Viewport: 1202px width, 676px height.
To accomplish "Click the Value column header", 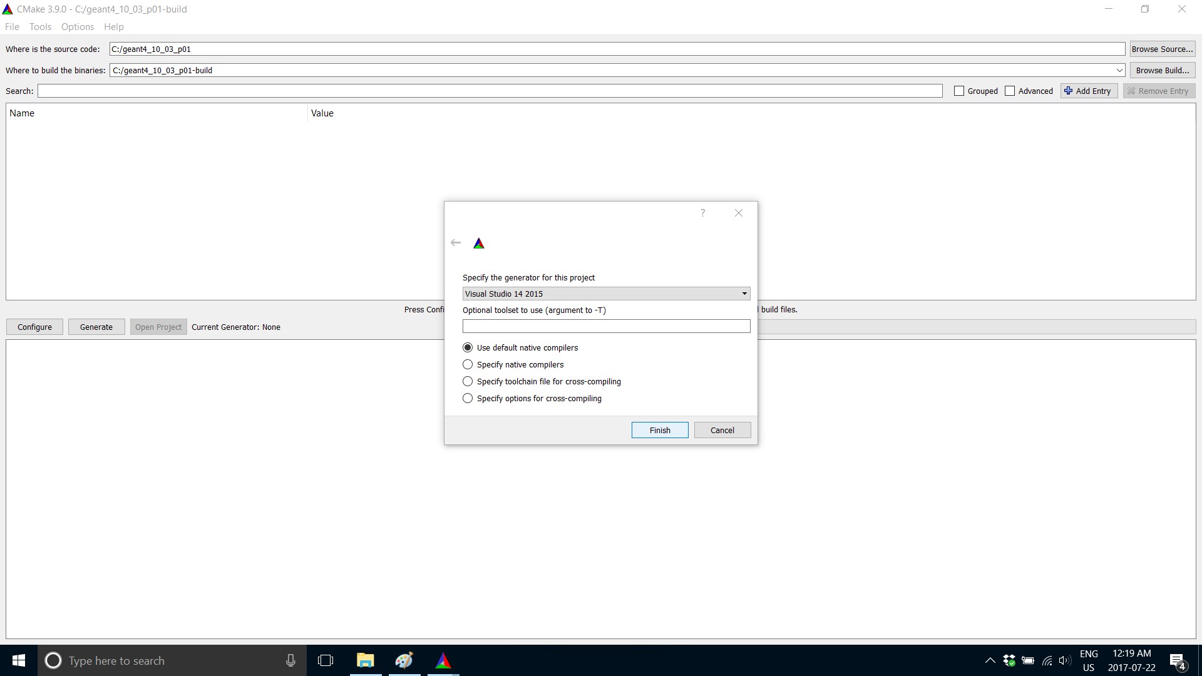I will pyautogui.click(x=751, y=113).
